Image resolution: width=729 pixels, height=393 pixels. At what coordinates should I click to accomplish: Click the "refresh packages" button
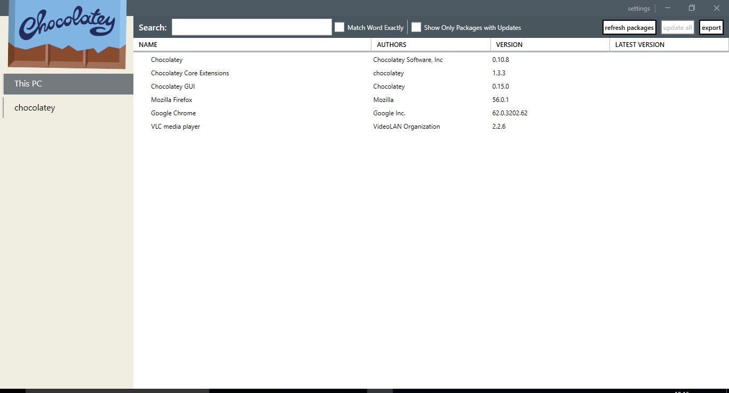pos(629,27)
